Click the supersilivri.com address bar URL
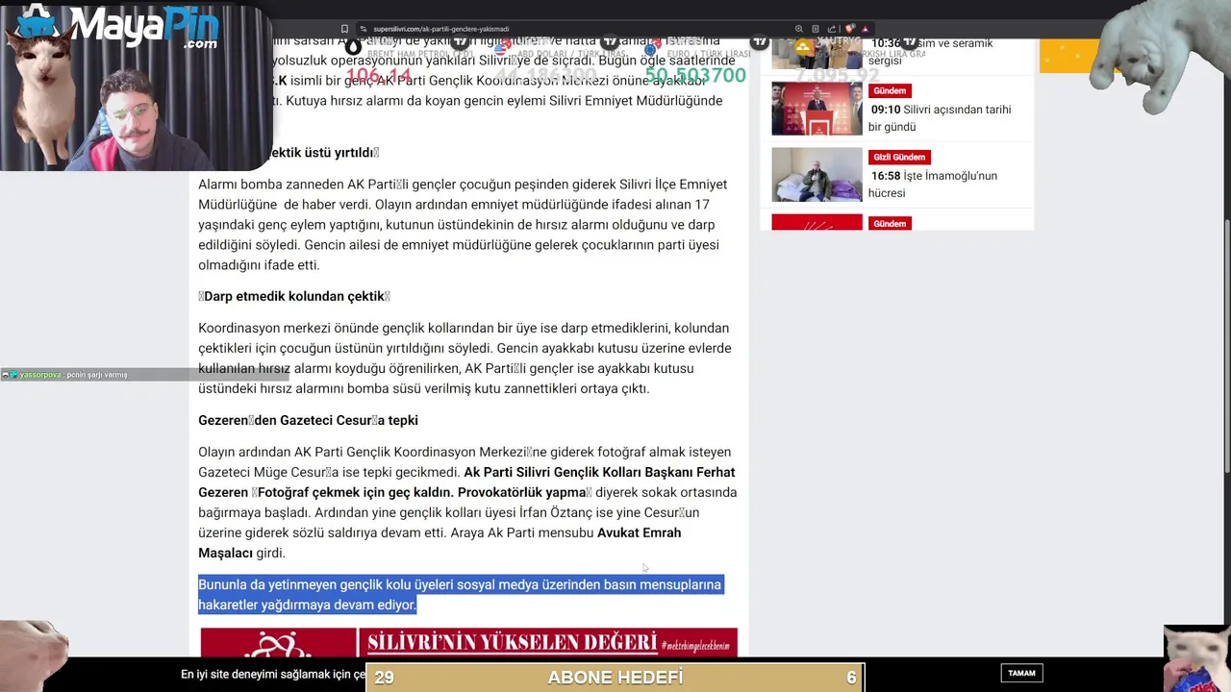The image size is (1231, 692). click(x=441, y=29)
